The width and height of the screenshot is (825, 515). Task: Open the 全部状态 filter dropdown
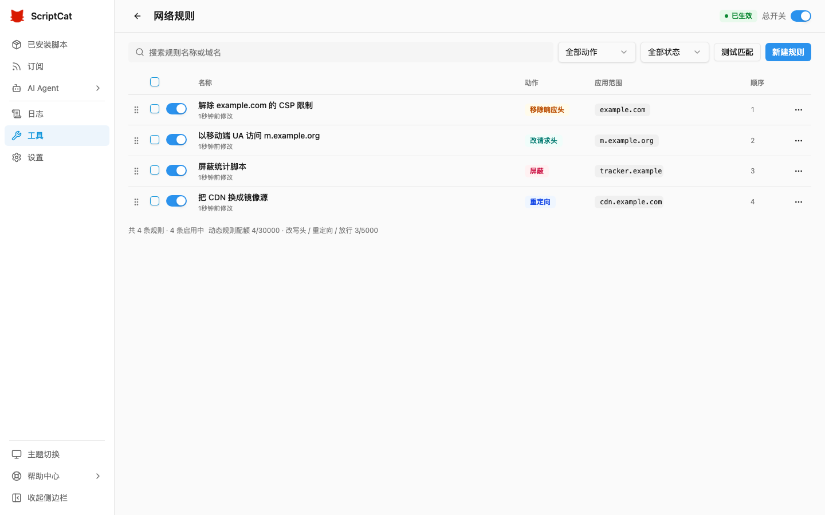tap(675, 52)
